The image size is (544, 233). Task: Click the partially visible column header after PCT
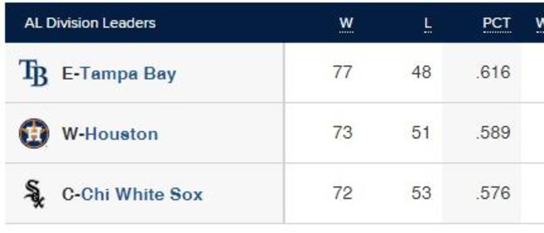point(539,24)
